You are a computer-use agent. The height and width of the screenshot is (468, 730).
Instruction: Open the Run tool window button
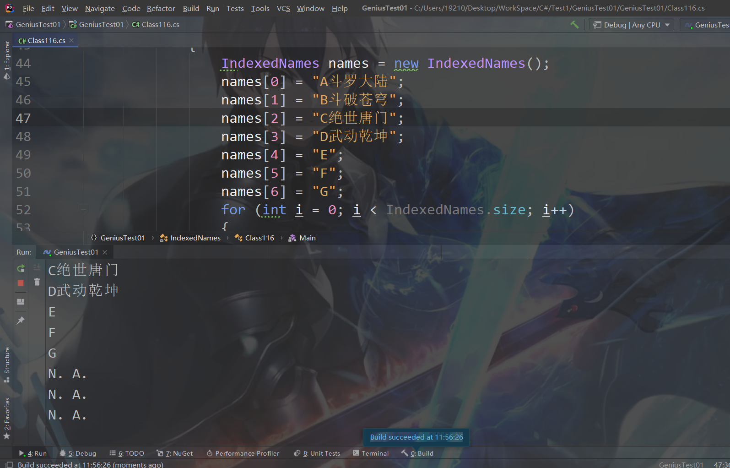coord(33,453)
